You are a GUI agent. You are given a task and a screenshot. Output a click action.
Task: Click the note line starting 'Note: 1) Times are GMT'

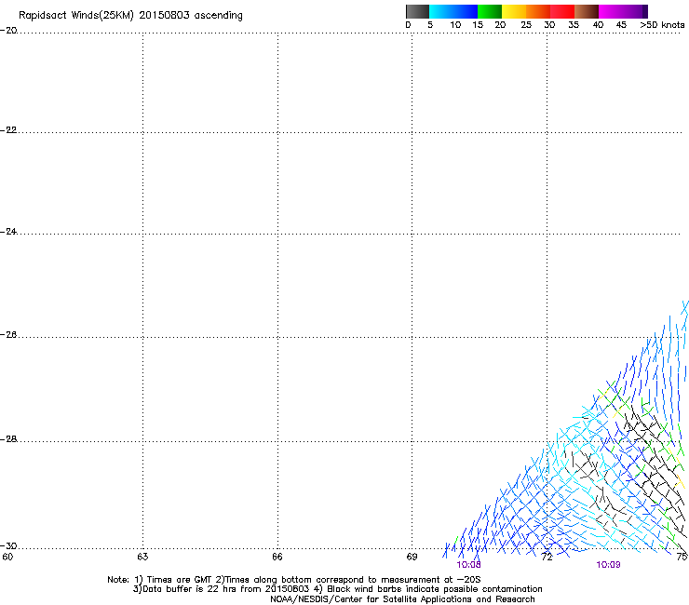click(294, 580)
